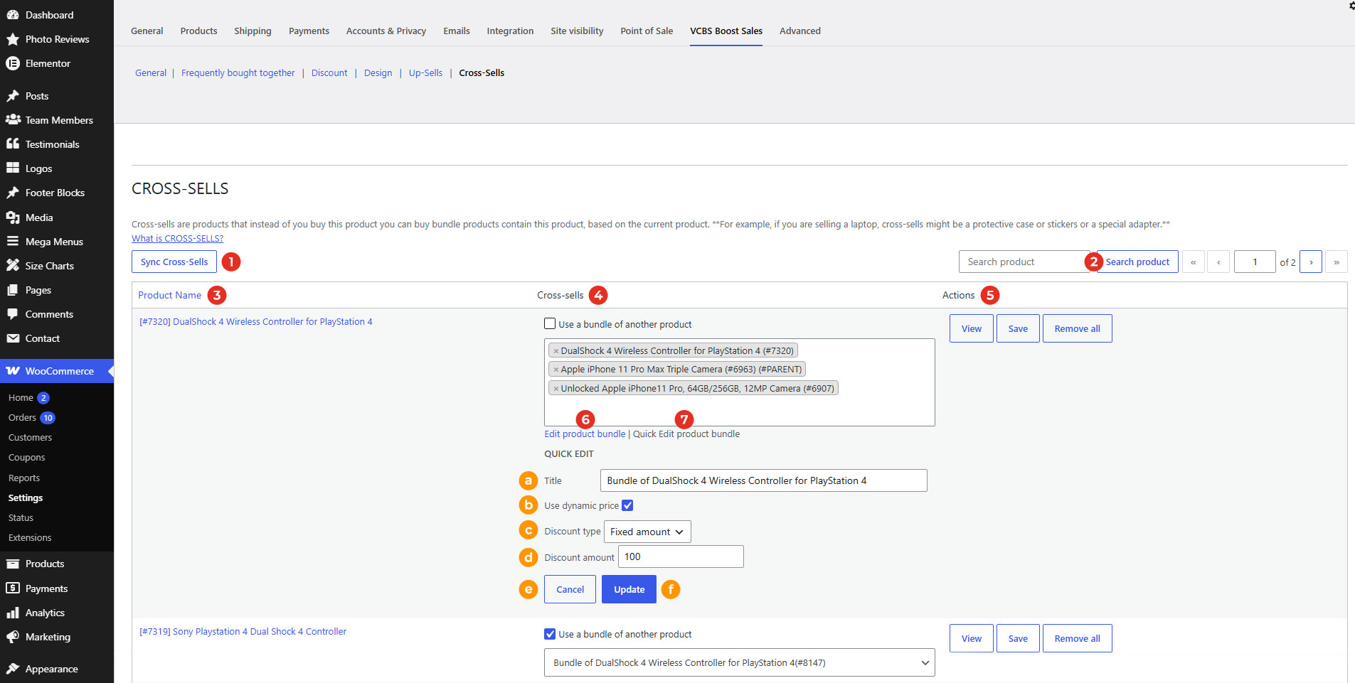Click Update in the quick edit form
The height and width of the screenshot is (683, 1355).
tap(629, 589)
